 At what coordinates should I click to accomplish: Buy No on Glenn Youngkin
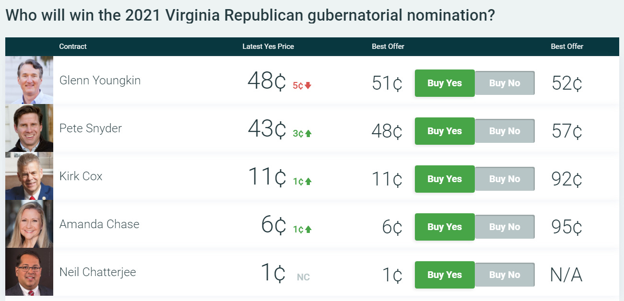505,83
